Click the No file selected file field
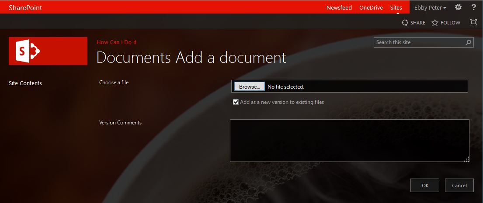 (x=350, y=86)
